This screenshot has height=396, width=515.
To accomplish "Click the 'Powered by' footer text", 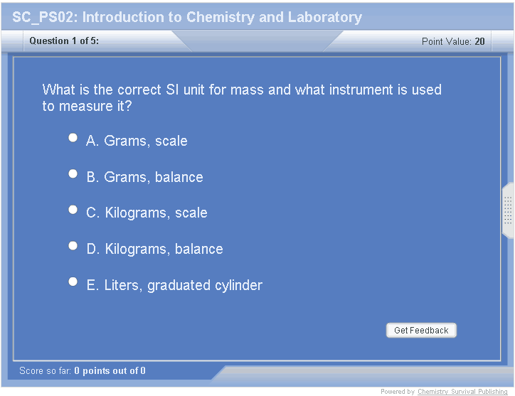I will [398, 392].
